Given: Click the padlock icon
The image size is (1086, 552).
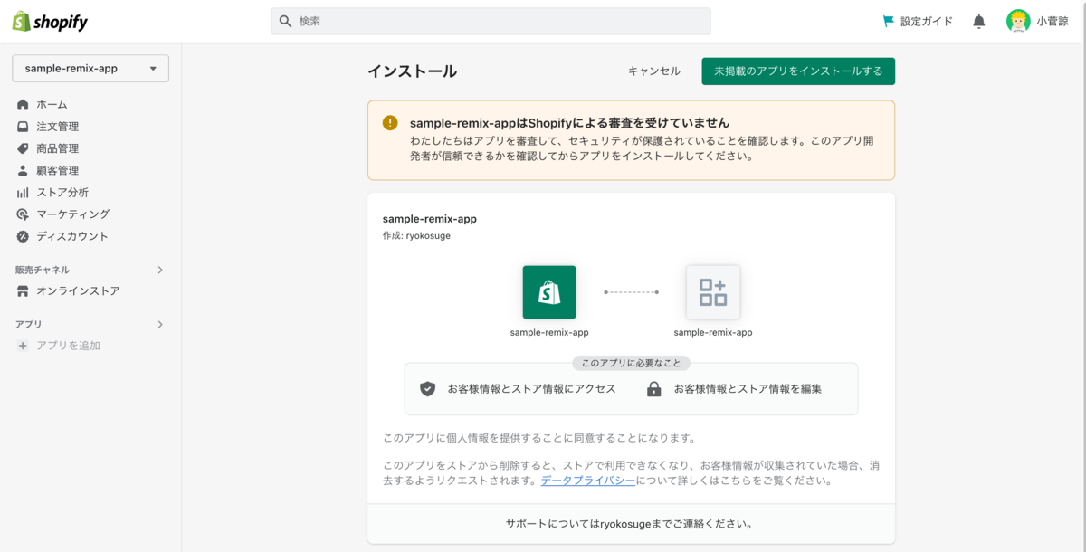Looking at the screenshot, I should [653, 389].
